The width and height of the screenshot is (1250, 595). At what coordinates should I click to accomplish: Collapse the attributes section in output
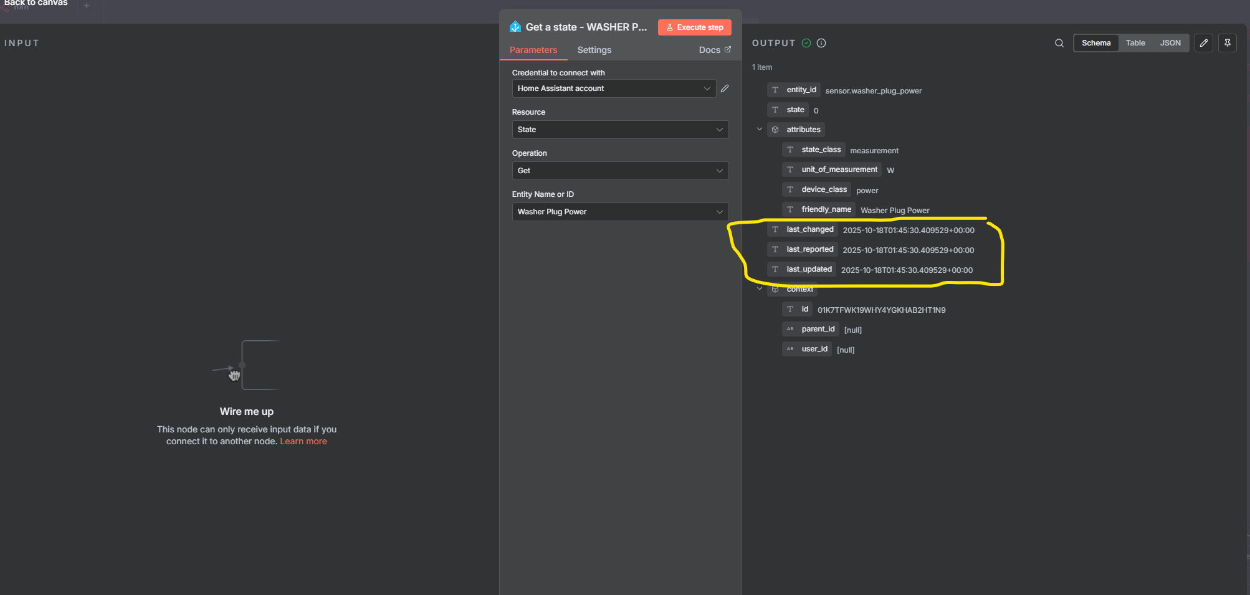pos(760,129)
